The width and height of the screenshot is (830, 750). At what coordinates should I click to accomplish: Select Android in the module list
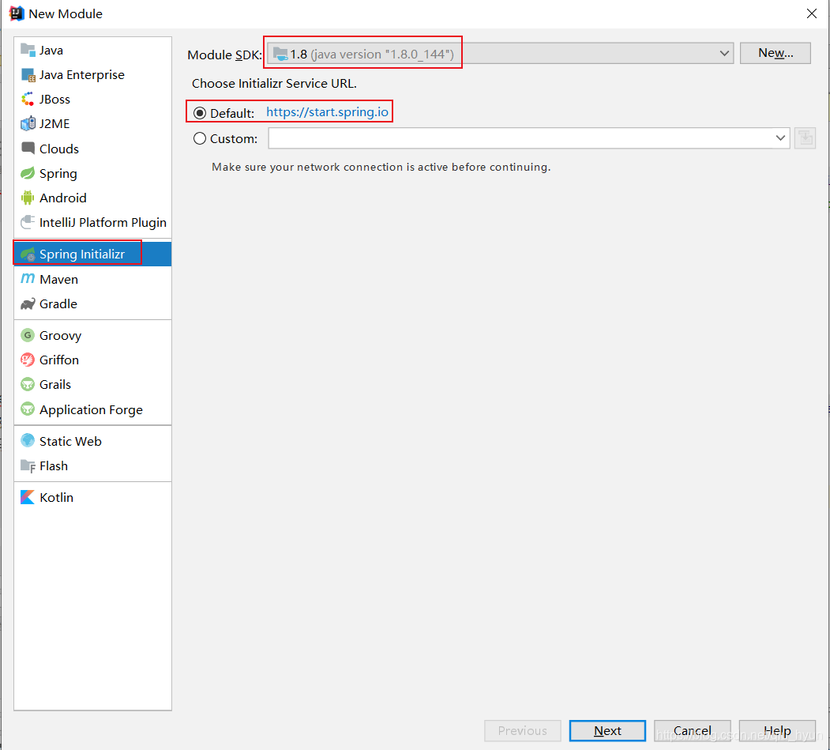point(92,198)
